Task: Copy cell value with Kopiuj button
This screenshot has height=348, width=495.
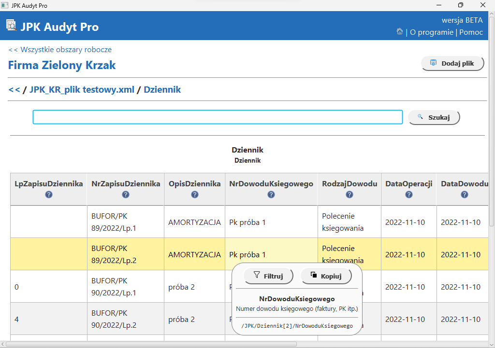Action: [326, 276]
